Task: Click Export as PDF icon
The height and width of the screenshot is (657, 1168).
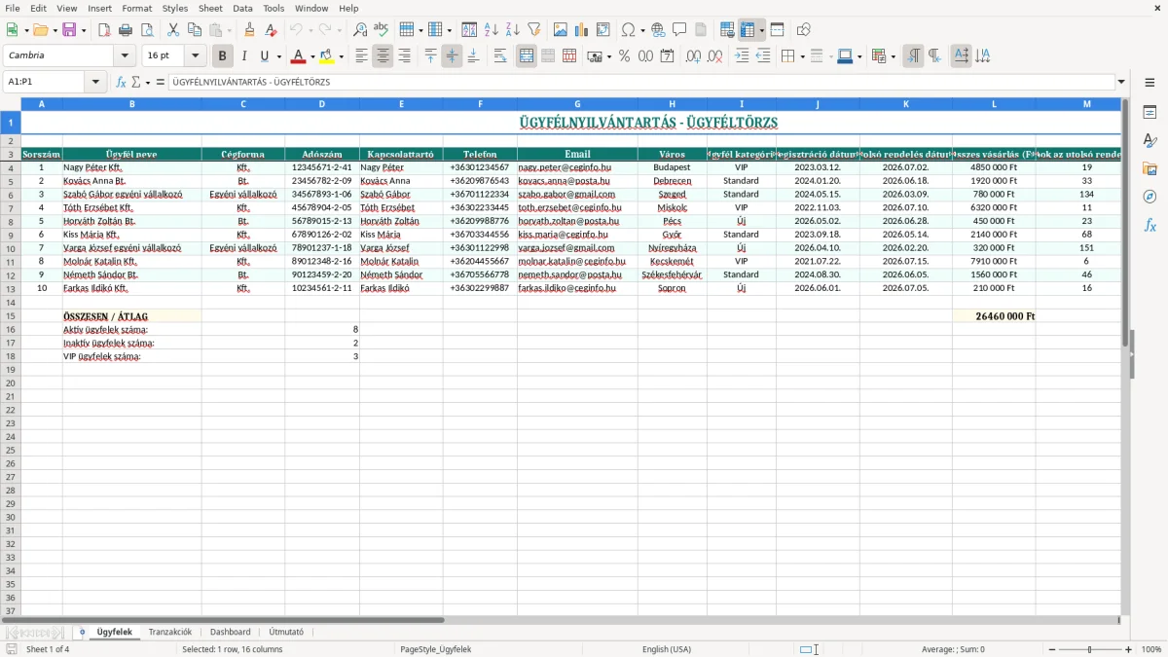Action: [x=104, y=30]
